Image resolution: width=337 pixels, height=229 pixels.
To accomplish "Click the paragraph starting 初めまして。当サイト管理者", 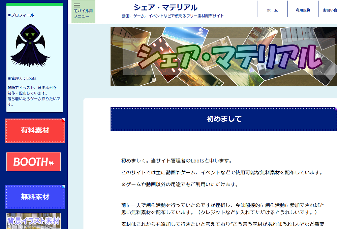I will tap(177, 161).
